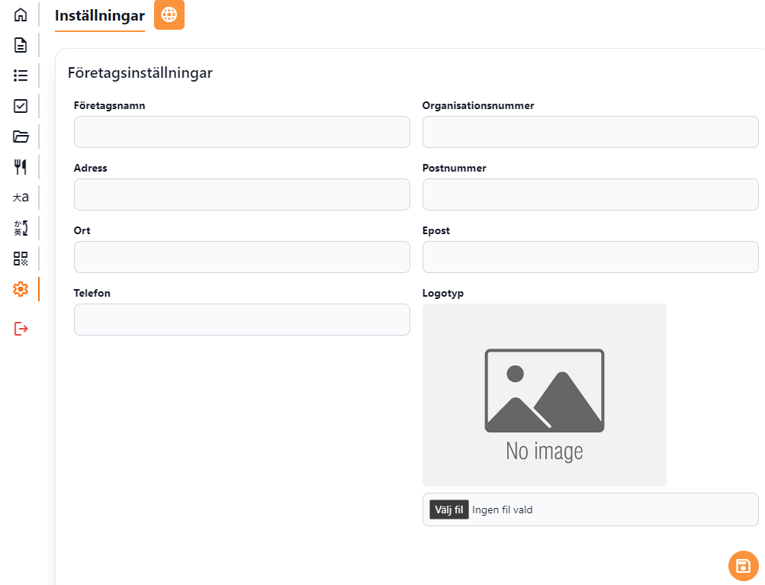Click the Välj fil file chooser button
The image size is (765, 585).
(449, 509)
